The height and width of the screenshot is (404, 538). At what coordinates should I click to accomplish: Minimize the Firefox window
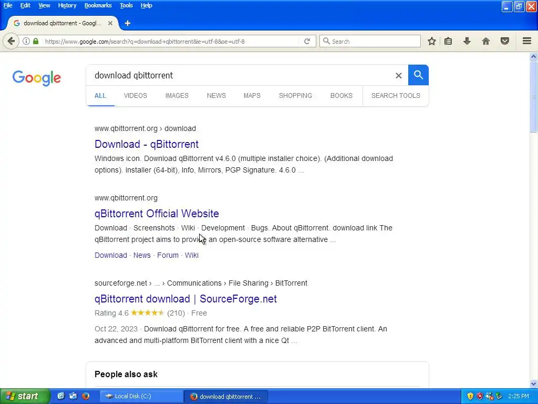[x=507, y=6]
